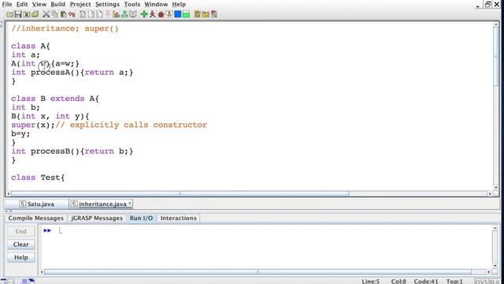Toggle the BLK block mode indicator
504x284 pixels.
(x=494, y=282)
